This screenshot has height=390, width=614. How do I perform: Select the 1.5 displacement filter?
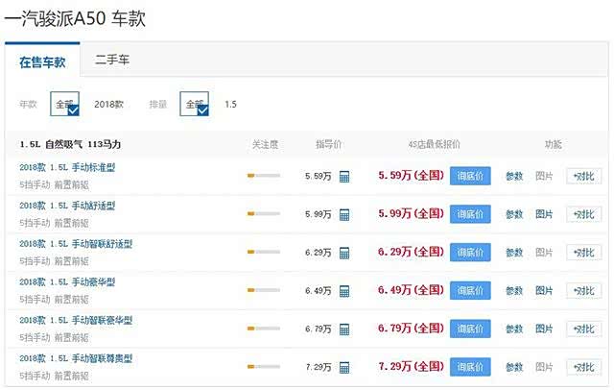coord(230,104)
